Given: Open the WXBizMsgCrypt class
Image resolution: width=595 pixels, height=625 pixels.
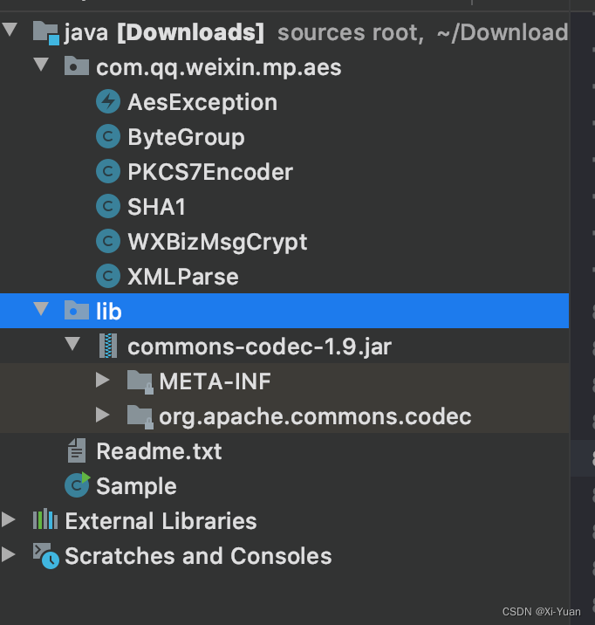Looking at the screenshot, I should click(x=217, y=242).
